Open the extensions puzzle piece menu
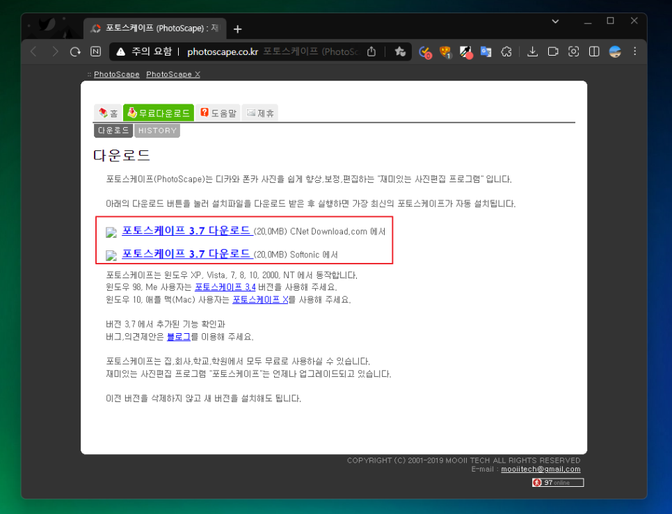 tap(506, 52)
